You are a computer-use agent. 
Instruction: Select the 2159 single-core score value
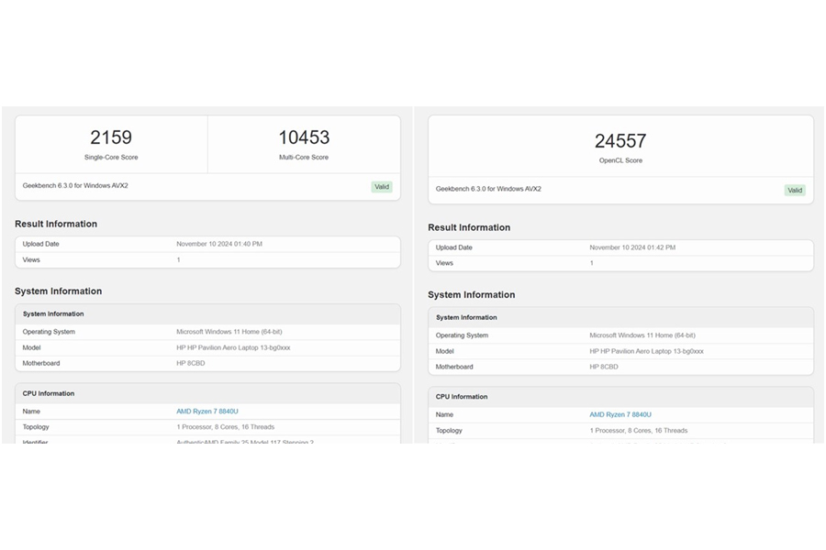tap(111, 137)
